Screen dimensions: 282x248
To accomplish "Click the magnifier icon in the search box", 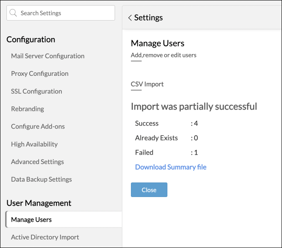I will pyautogui.click(x=13, y=13).
